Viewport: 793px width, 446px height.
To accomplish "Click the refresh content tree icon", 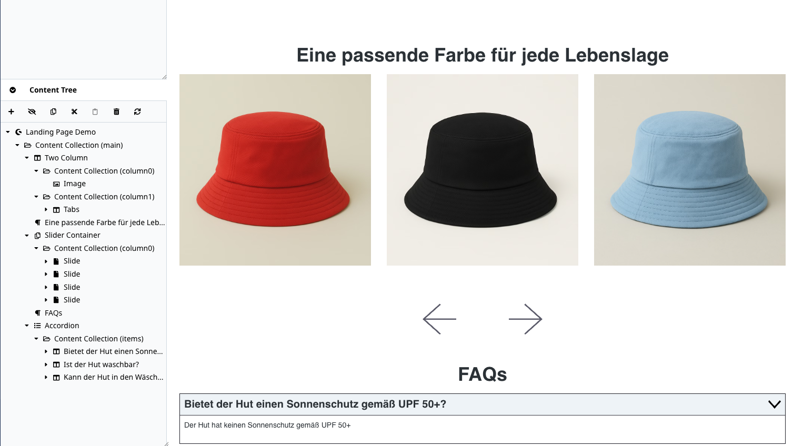I will (x=137, y=111).
